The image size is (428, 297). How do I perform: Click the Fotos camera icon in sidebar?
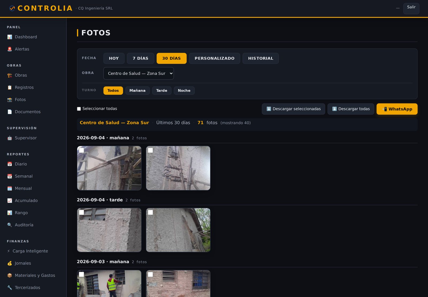[x=10, y=100]
